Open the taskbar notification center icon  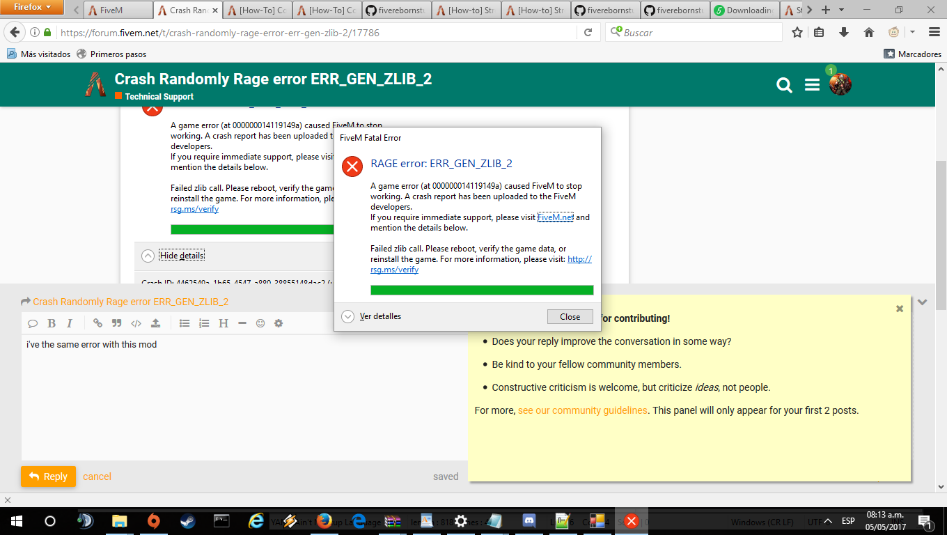coord(926,520)
